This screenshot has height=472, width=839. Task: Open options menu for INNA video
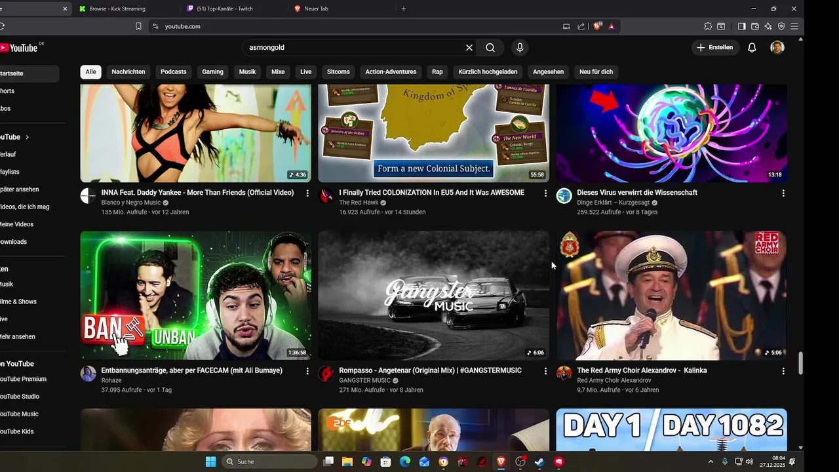pos(307,193)
